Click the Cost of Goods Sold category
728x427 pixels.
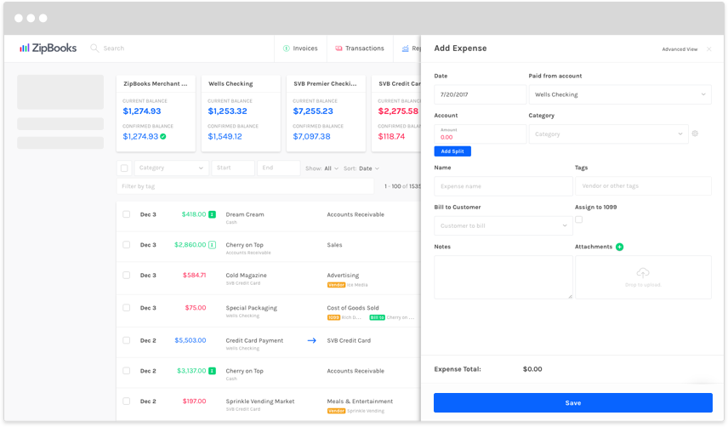[x=353, y=308]
